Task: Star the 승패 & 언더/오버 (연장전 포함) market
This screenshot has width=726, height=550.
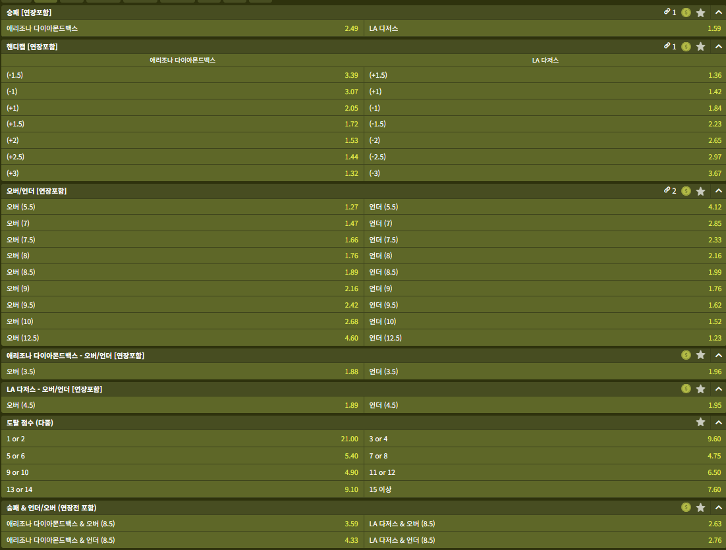Action: (x=700, y=507)
